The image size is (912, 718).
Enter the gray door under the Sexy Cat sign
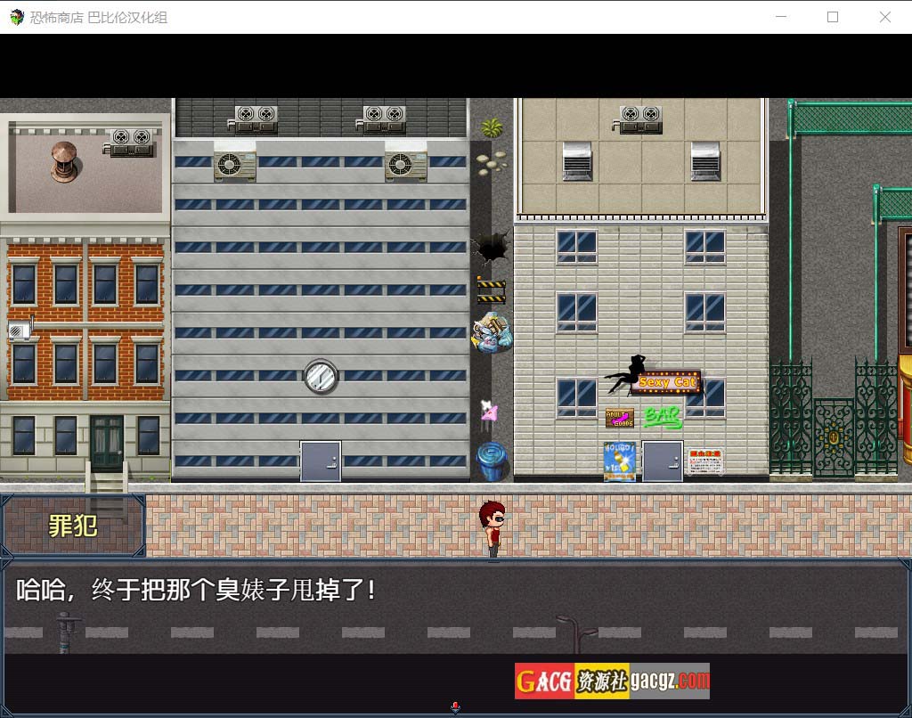tap(662, 461)
